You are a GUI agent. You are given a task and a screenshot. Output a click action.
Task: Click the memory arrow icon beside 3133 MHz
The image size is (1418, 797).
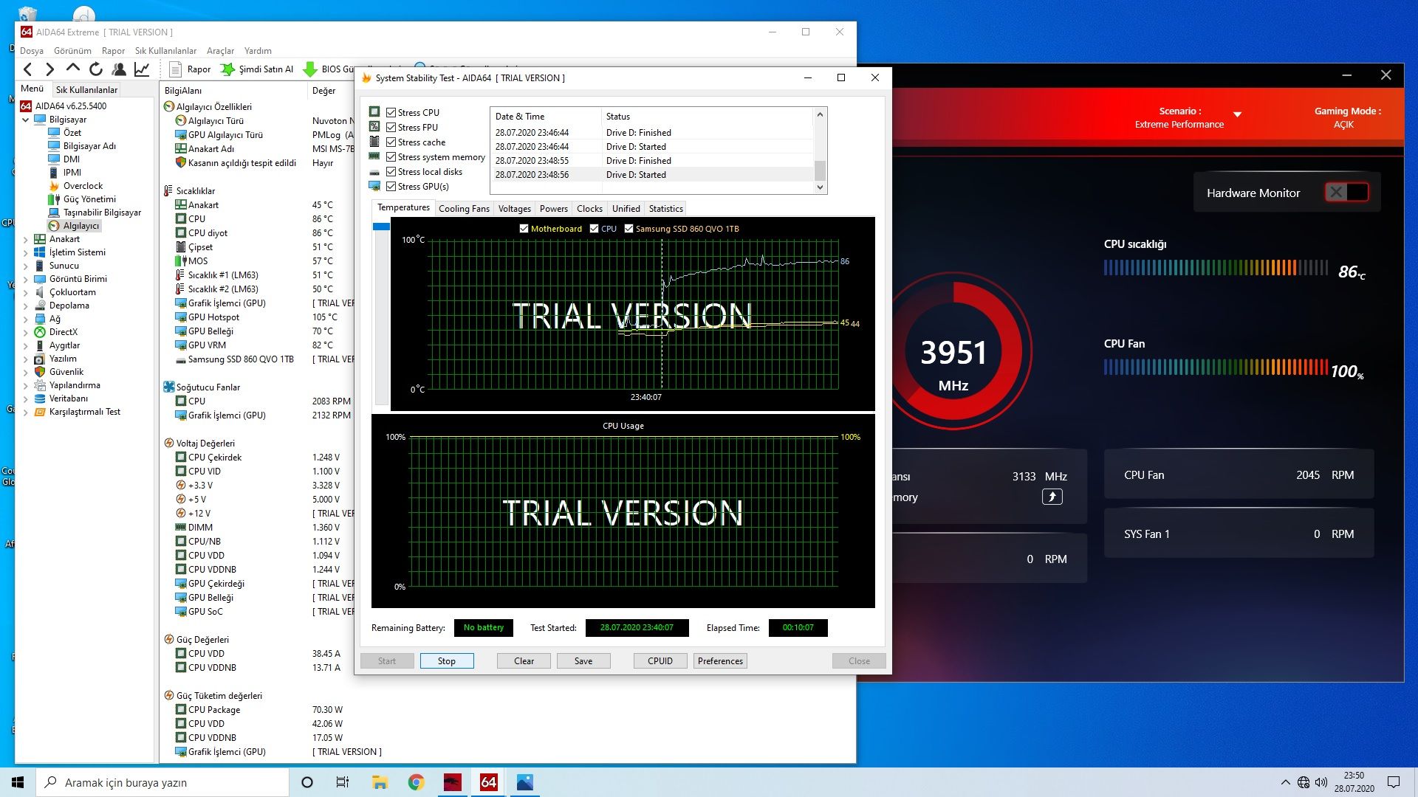coord(1052,497)
